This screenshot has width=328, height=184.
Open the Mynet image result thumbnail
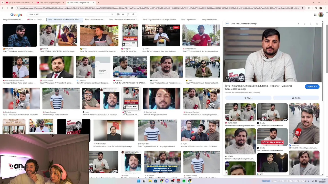(x=200, y=130)
